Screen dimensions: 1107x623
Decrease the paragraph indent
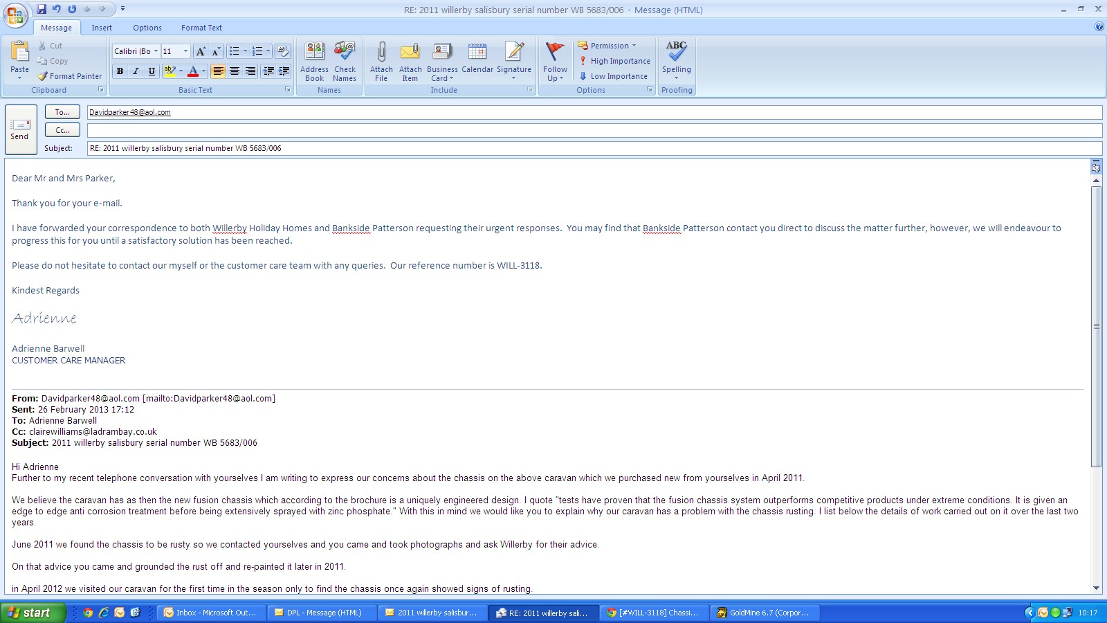[x=268, y=71]
